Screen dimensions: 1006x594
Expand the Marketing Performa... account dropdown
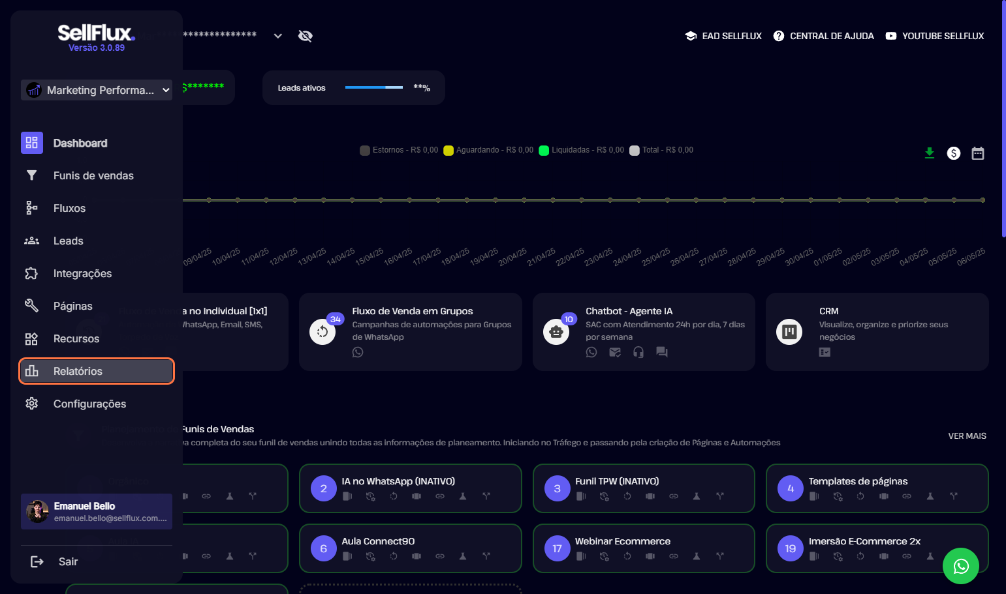coord(97,90)
